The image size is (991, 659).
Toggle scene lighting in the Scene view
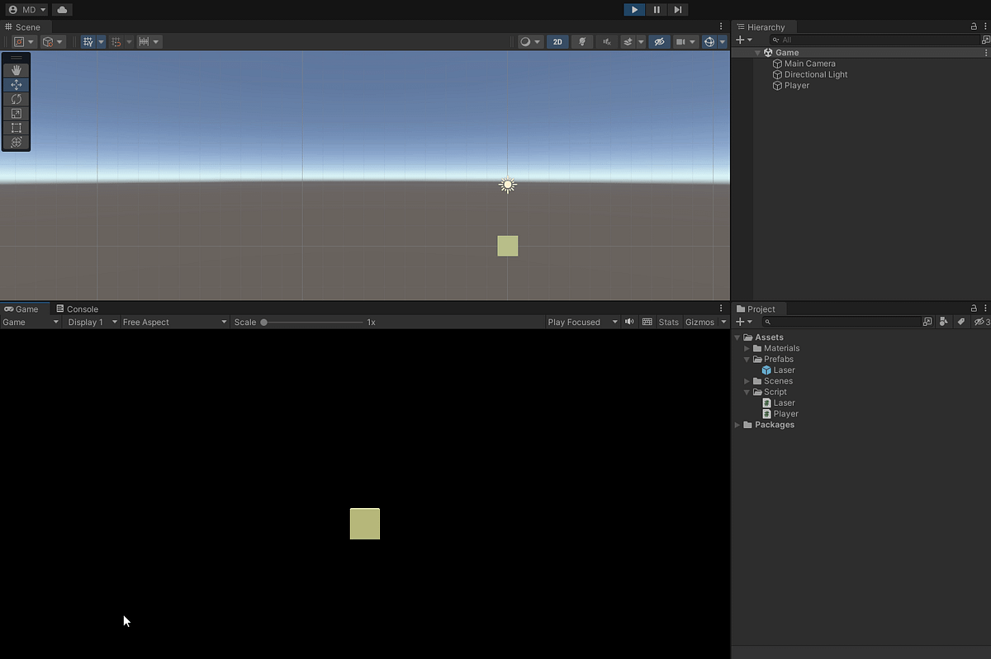click(581, 41)
